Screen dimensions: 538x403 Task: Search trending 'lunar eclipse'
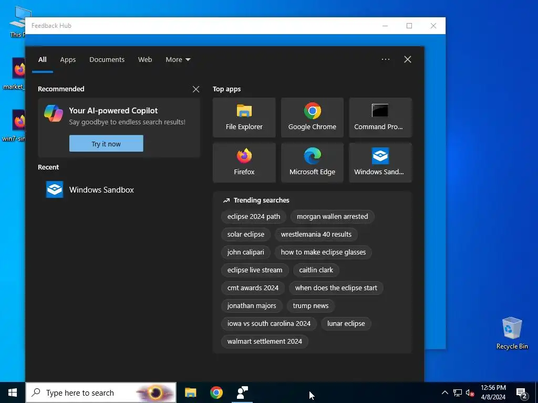(346, 323)
